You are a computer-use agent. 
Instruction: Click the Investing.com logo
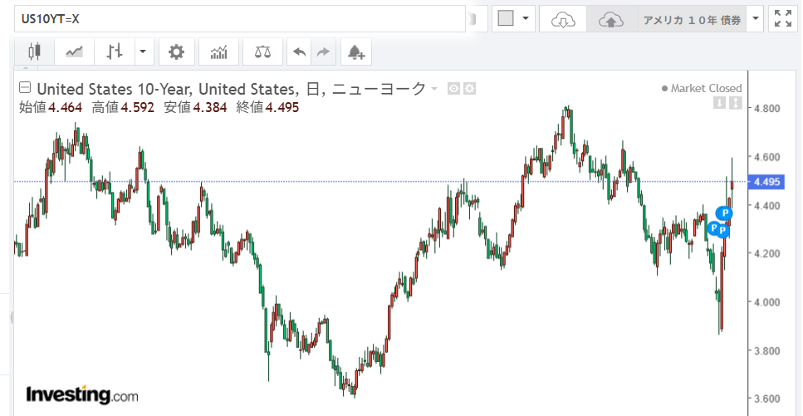82,395
